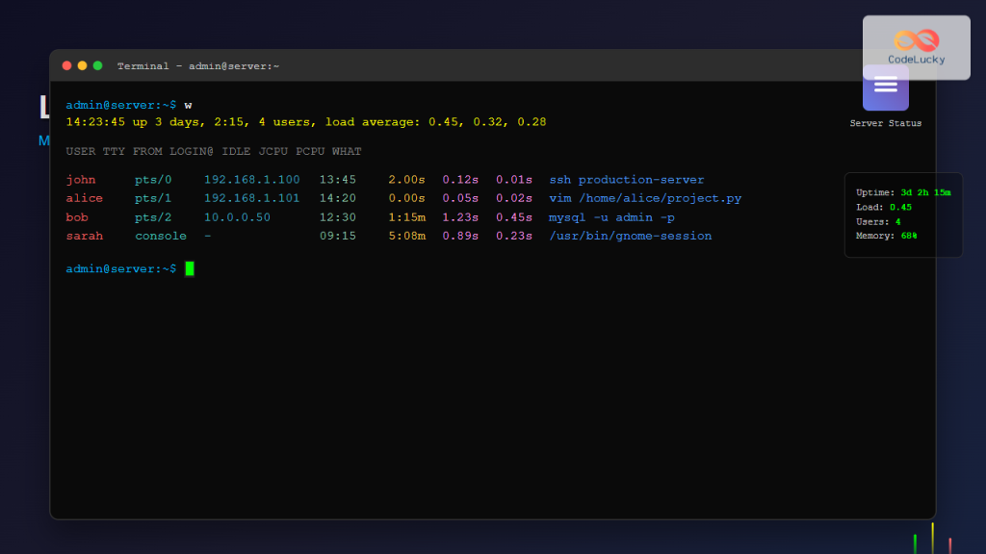Click john's IP address 192.168.1.100
Screen dimensions: 986x554
coord(250,180)
